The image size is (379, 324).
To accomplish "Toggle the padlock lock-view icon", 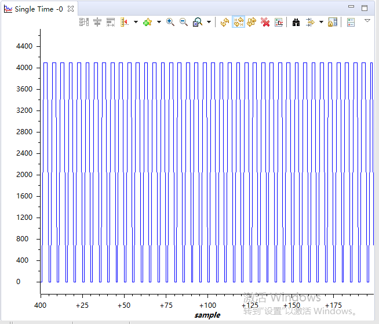I will tap(333, 22).
